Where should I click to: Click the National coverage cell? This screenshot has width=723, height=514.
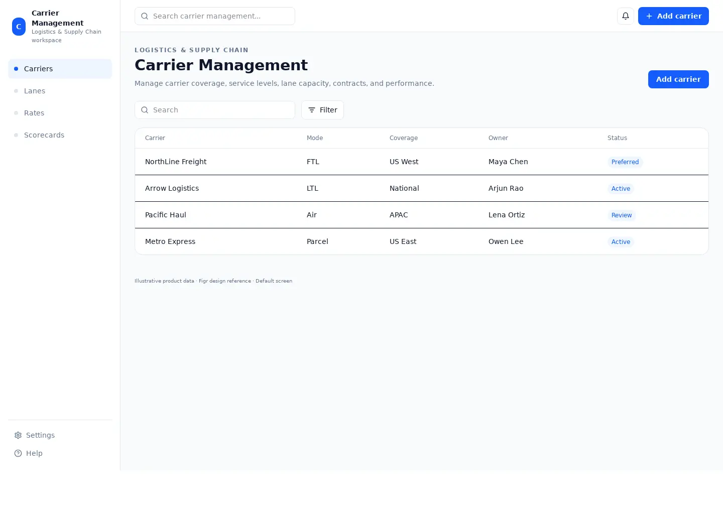click(404, 188)
